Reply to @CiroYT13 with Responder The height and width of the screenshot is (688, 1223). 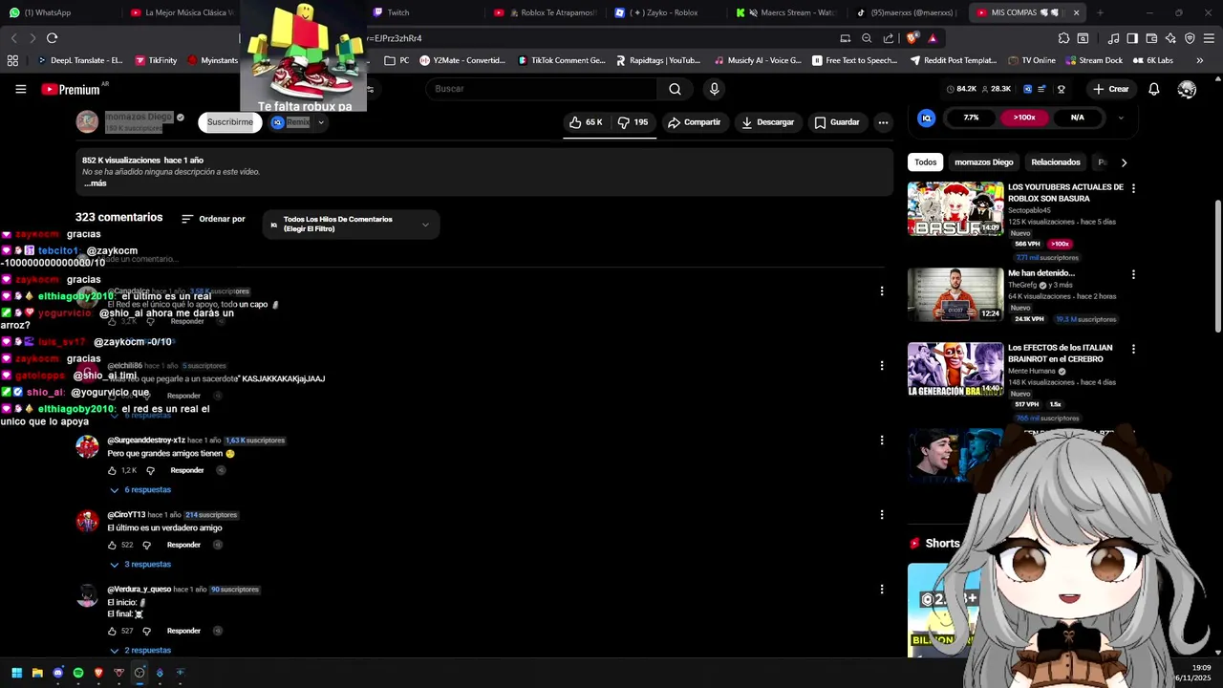click(183, 545)
